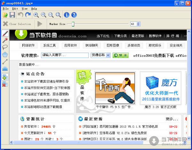The height and width of the screenshot is (150, 192).
Task: Open the Help menu
Action: coord(34,9)
